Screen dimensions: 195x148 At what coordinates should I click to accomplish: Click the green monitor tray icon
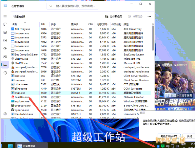[x=163, y=146]
